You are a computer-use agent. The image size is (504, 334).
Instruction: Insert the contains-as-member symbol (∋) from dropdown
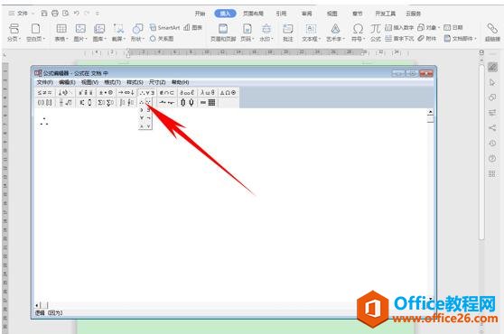tap(142, 110)
